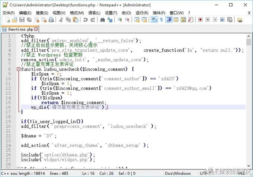This screenshot has height=177, width=253.
Task: Open the 设置(T) settings menu
Action: pos(111,13)
